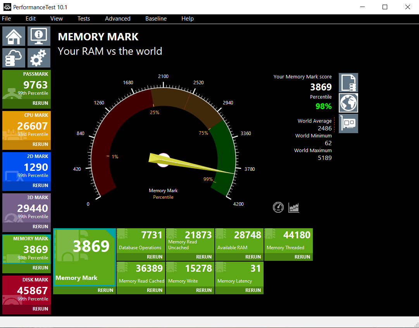The height and width of the screenshot is (328, 419).
Task: Save results using the document icon
Action: 348,83
